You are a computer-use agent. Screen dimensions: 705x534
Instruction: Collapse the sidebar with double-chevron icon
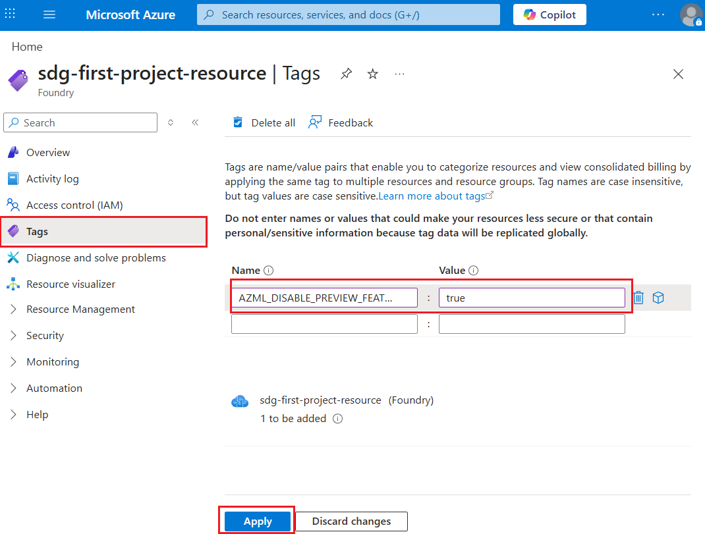[x=194, y=122]
